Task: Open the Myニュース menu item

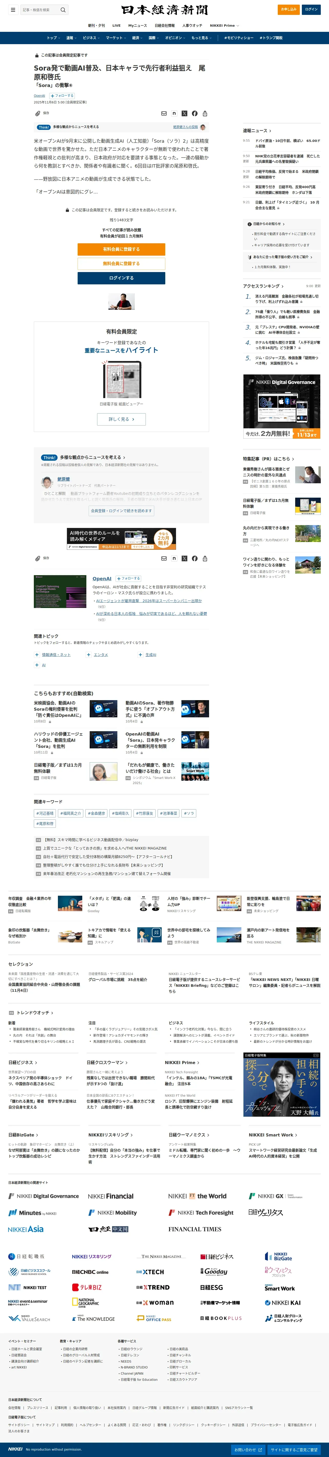Action: point(138,25)
